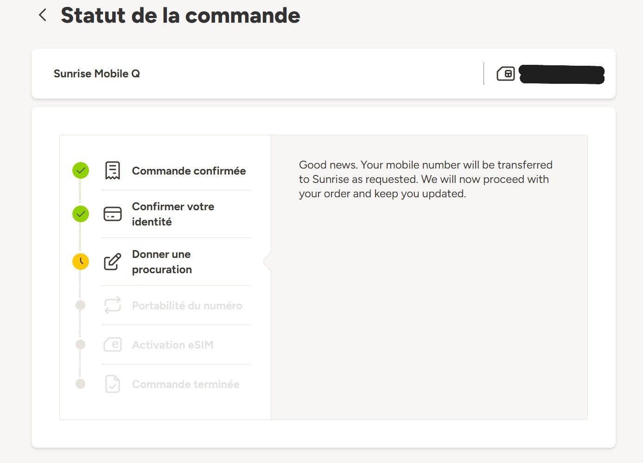This screenshot has height=463, width=643.
Task: Click the receipt icon for Commande confirmée
Action: pyautogui.click(x=113, y=170)
